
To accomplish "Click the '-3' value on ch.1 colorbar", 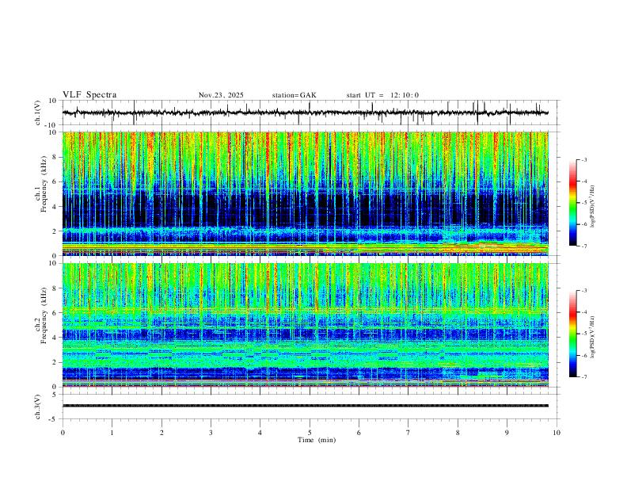I will pyautogui.click(x=583, y=159).
